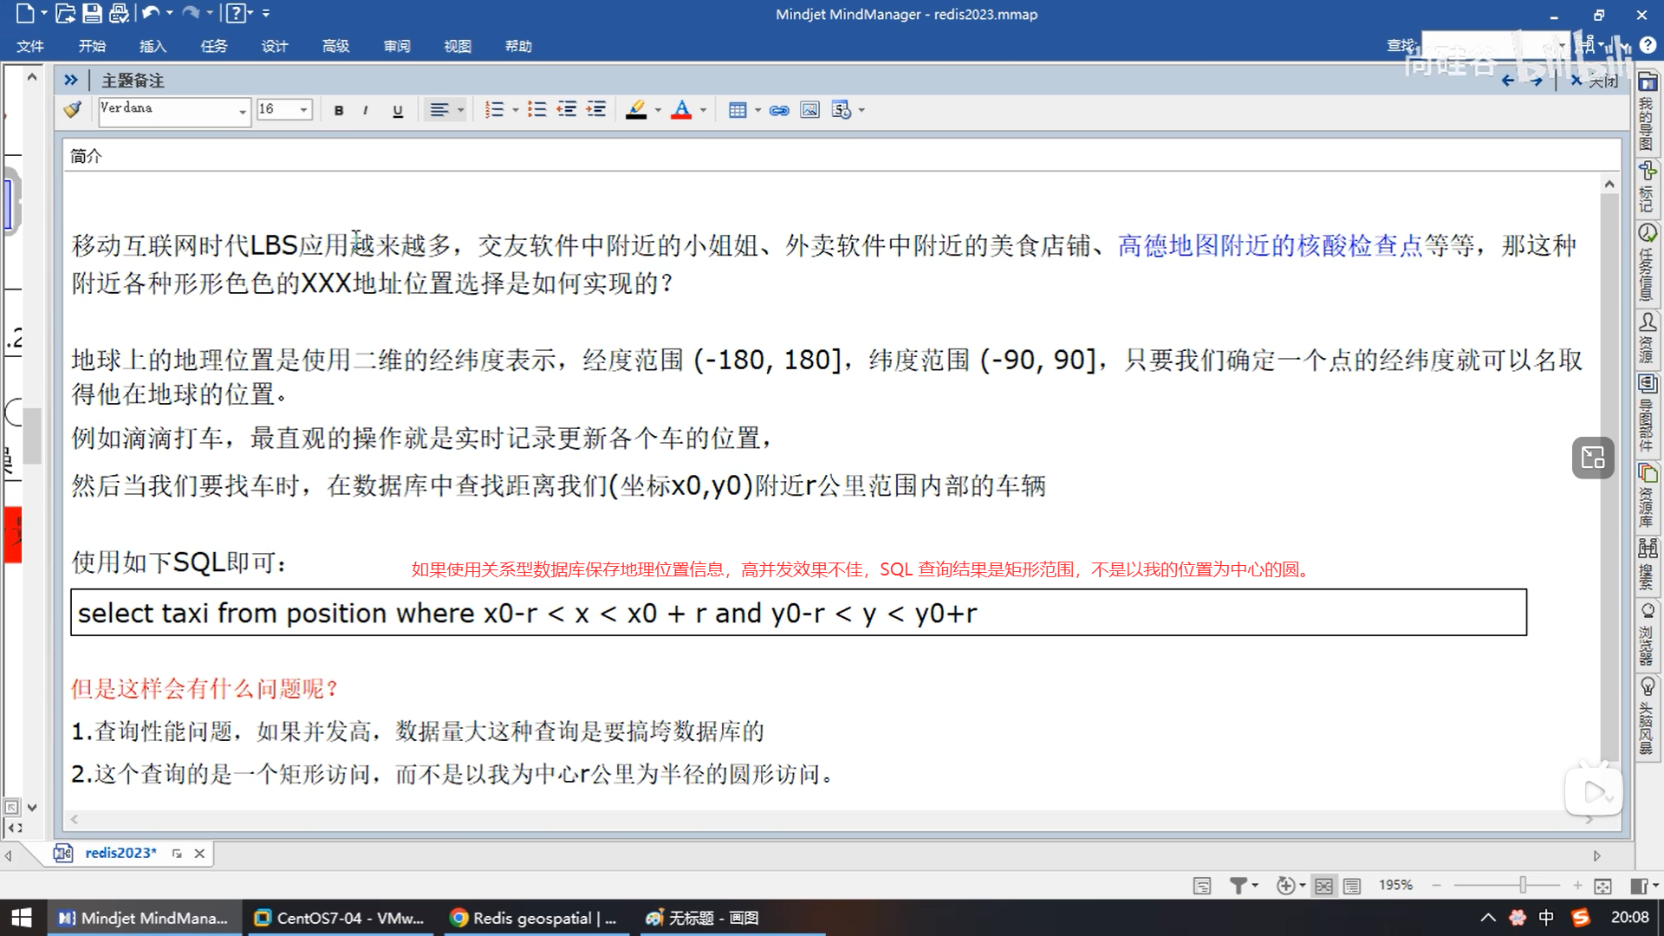
Task: Toggle underline formatting
Action: 398,110
